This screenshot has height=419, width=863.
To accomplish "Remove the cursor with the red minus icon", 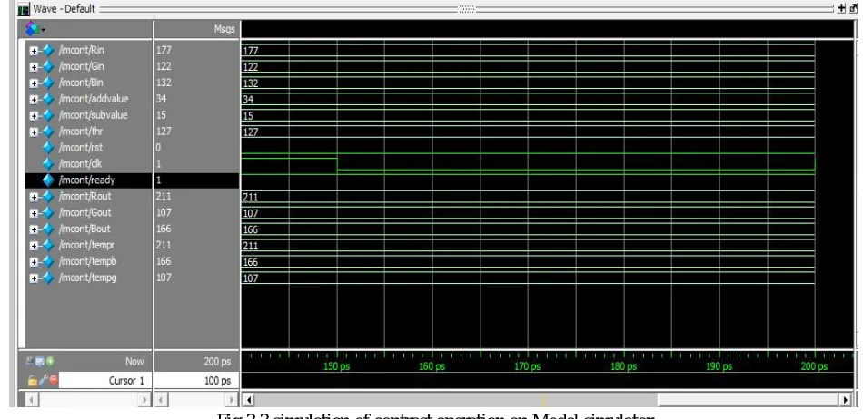I will [x=54, y=380].
